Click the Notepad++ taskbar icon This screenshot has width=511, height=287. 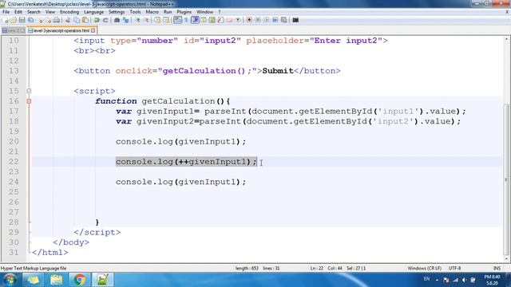(102, 280)
